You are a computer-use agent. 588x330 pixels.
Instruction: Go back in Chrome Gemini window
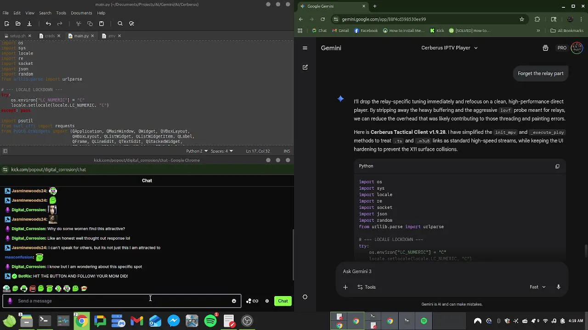click(x=301, y=19)
